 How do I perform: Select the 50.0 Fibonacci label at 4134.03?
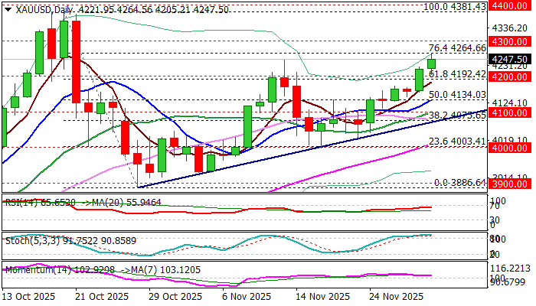tap(457, 94)
